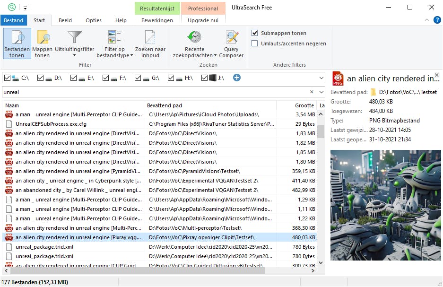Open the Uitsluitingsfilter funnel tool
443x287 pixels.
[x=74, y=38]
